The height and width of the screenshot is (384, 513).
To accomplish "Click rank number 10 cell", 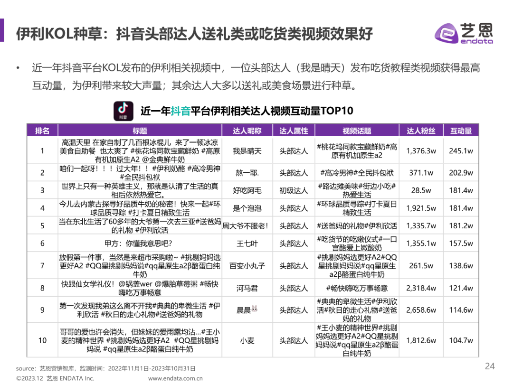I will click(x=42, y=340).
